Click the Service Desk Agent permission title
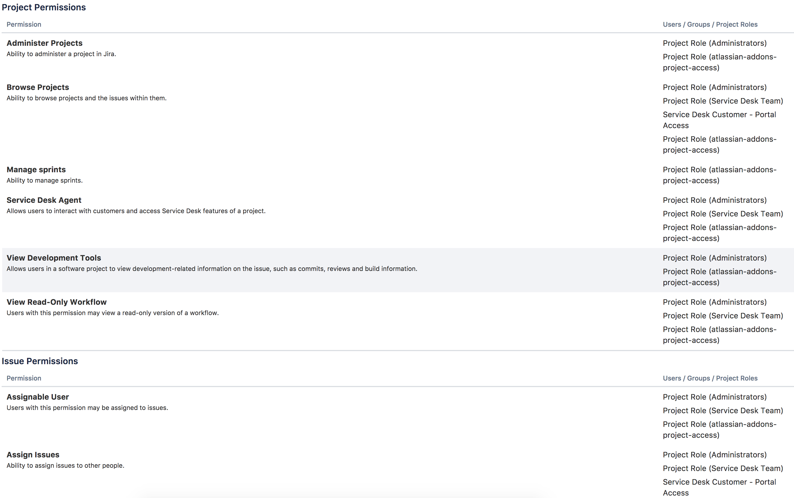The image size is (794, 498). click(x=44, y=200)
